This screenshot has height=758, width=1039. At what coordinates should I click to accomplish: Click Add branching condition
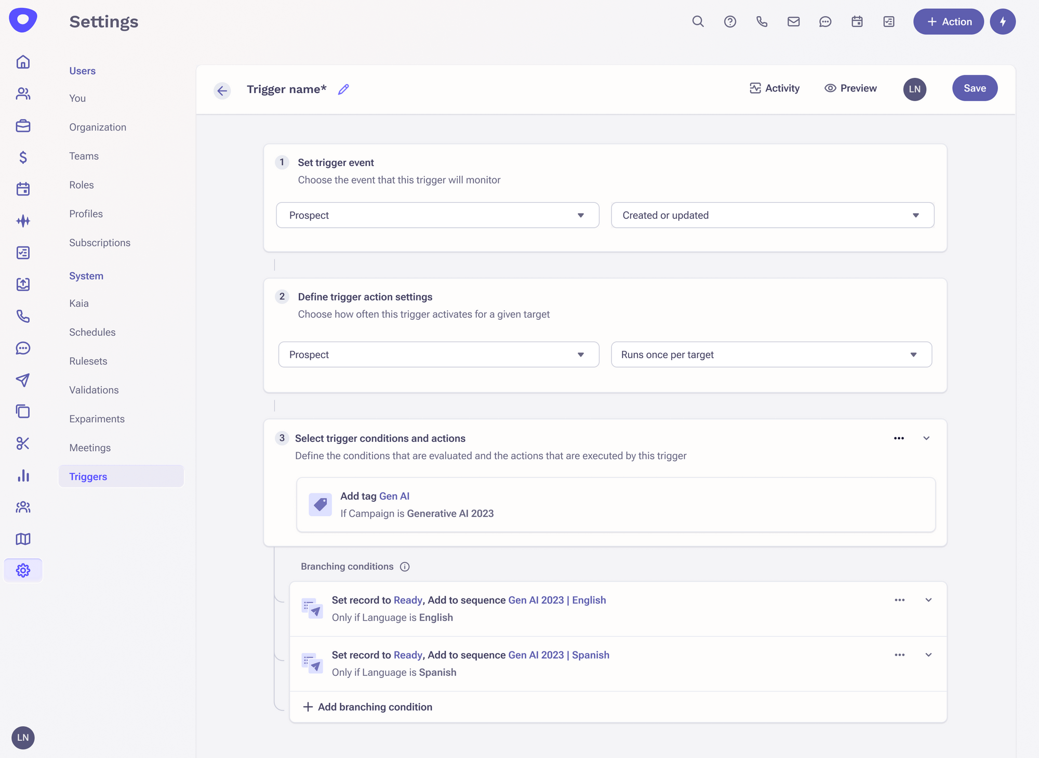[368, 707]
